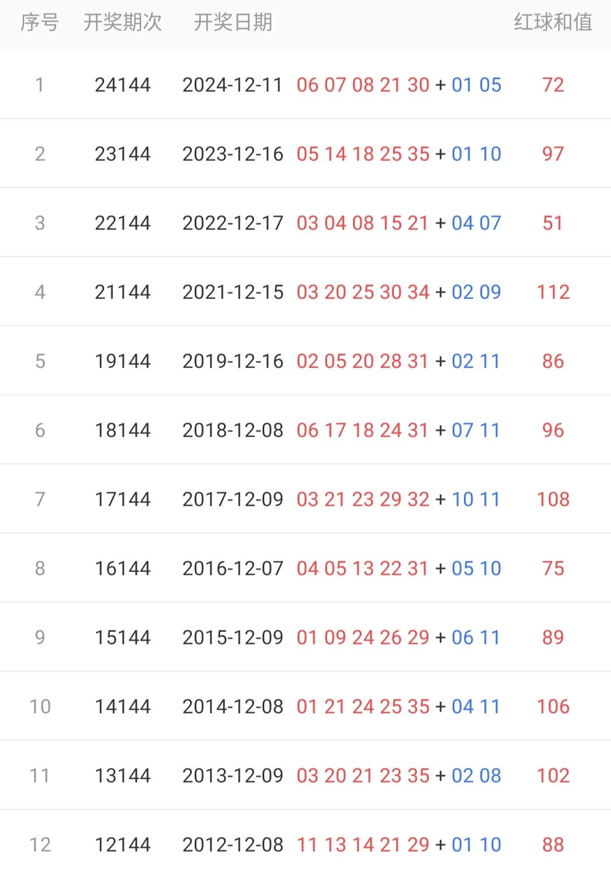Open draw period 14144
Image resolution: width=611 pixels, height=872 pixels.
123,707
